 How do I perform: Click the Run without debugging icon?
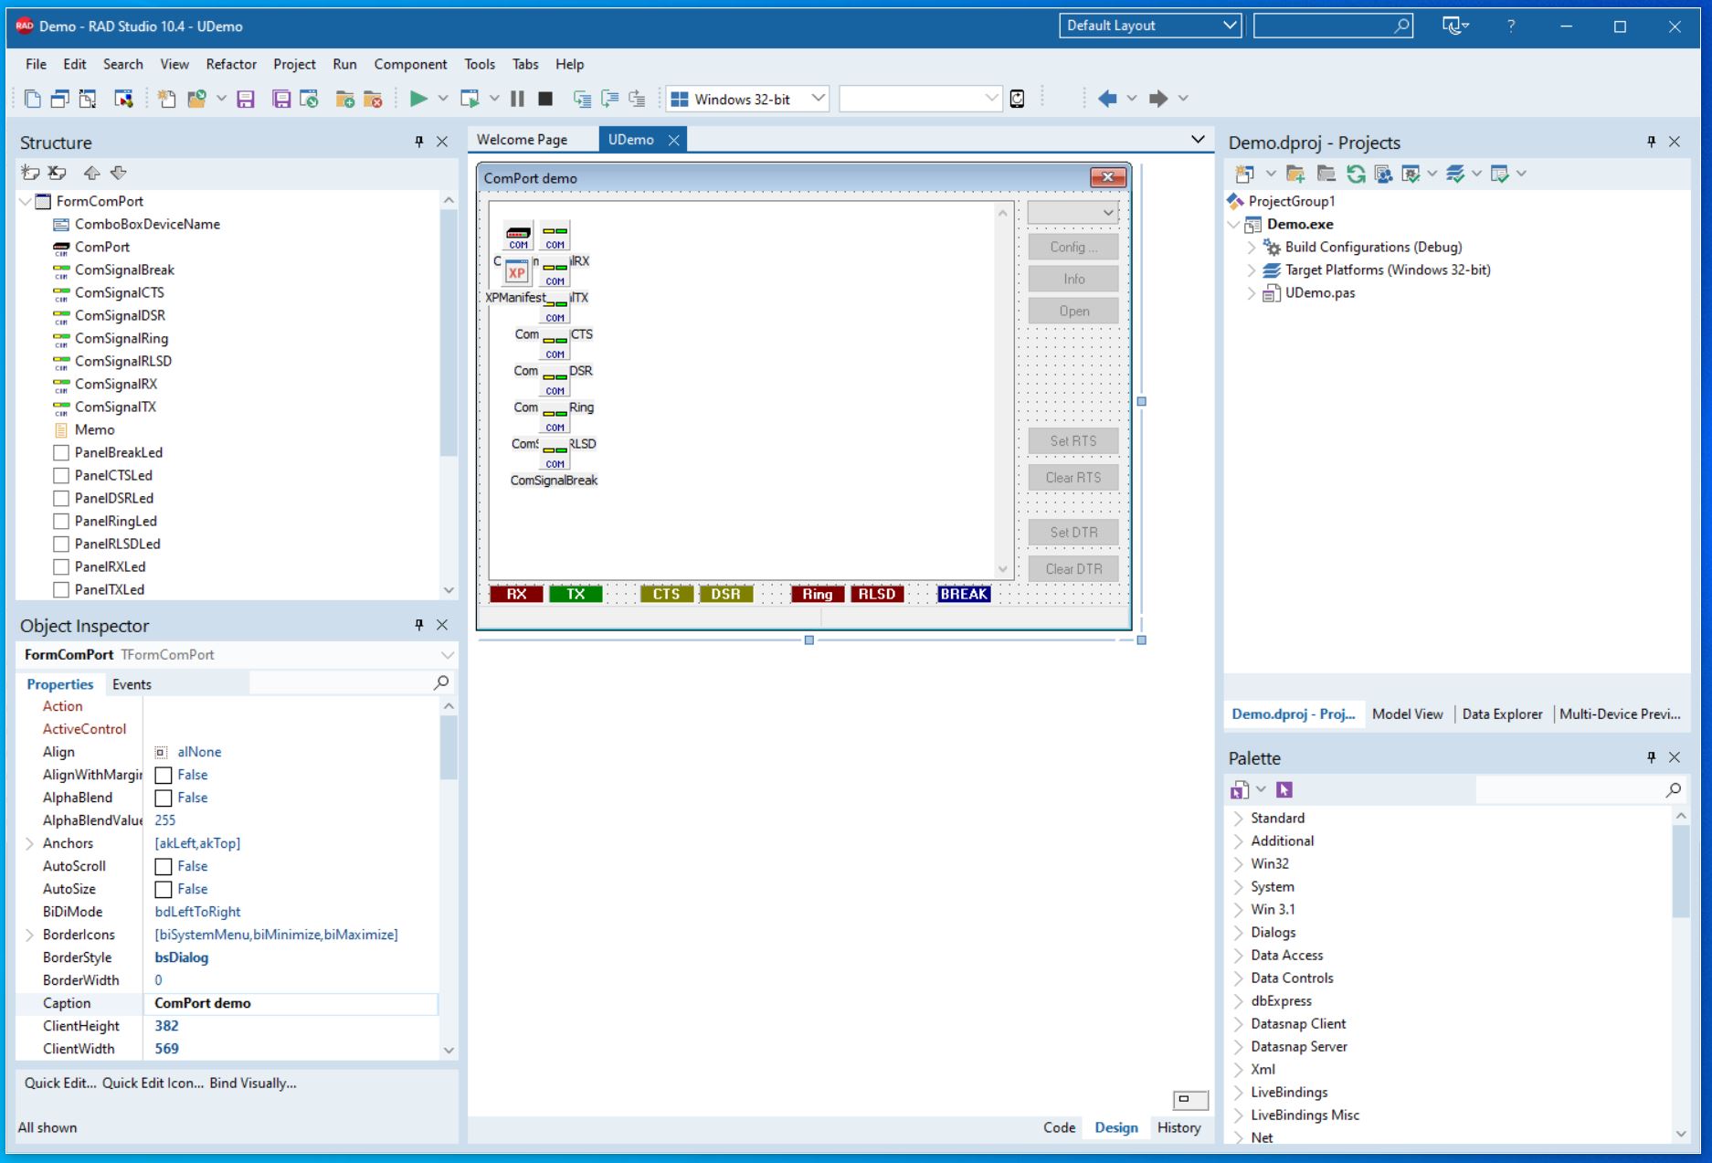tap(470, 99)
